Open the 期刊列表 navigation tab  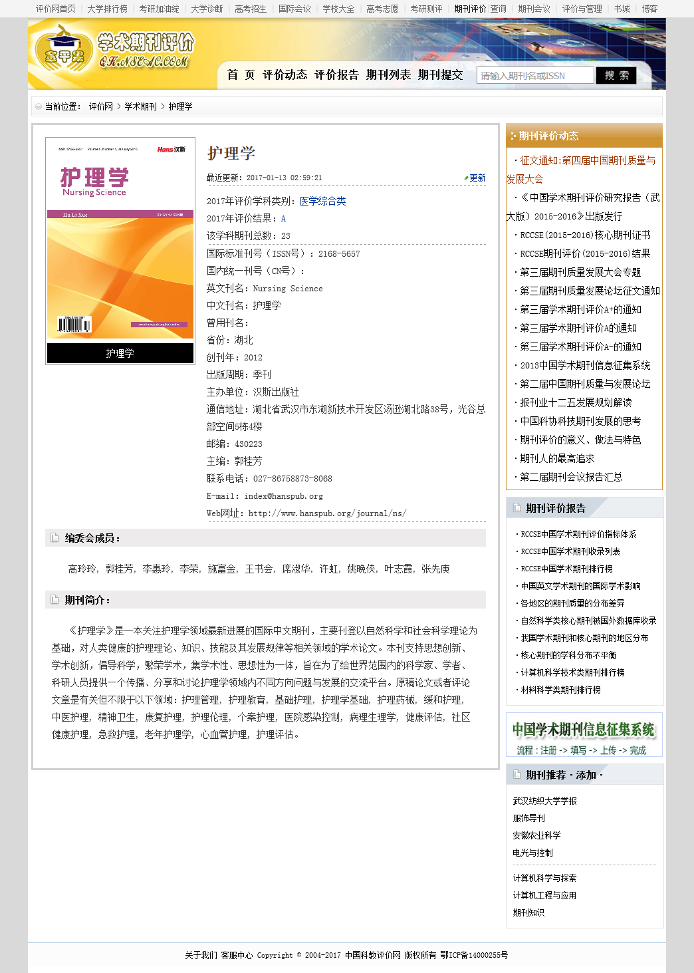(x=388, y=74)
